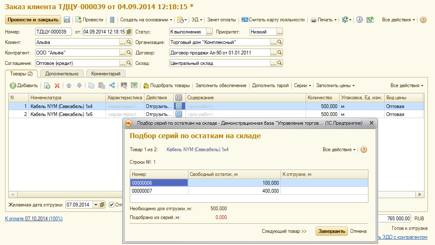
Task: Click the help question icon in main toolbar
Action: click(x=423, y=20)
